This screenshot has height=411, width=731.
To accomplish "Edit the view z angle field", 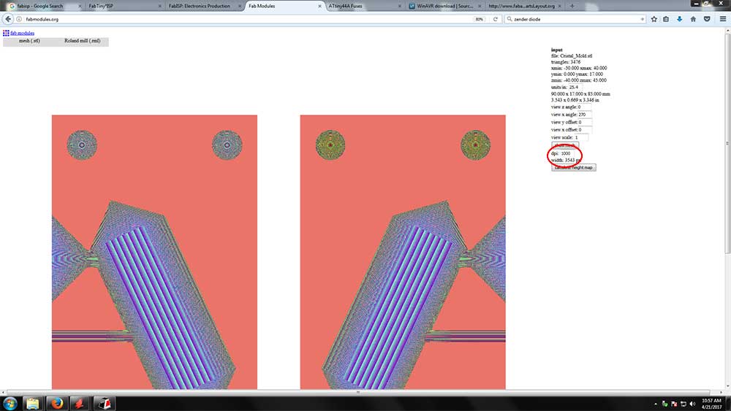I will point(585,107).
